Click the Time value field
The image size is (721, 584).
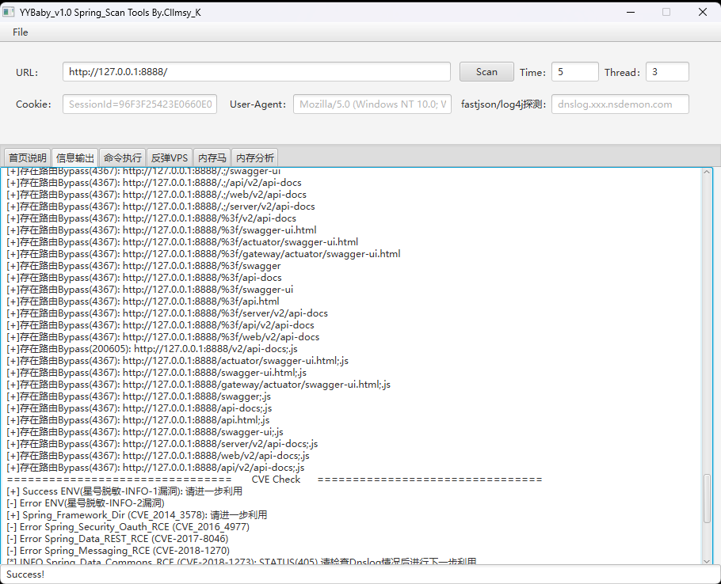574,72
